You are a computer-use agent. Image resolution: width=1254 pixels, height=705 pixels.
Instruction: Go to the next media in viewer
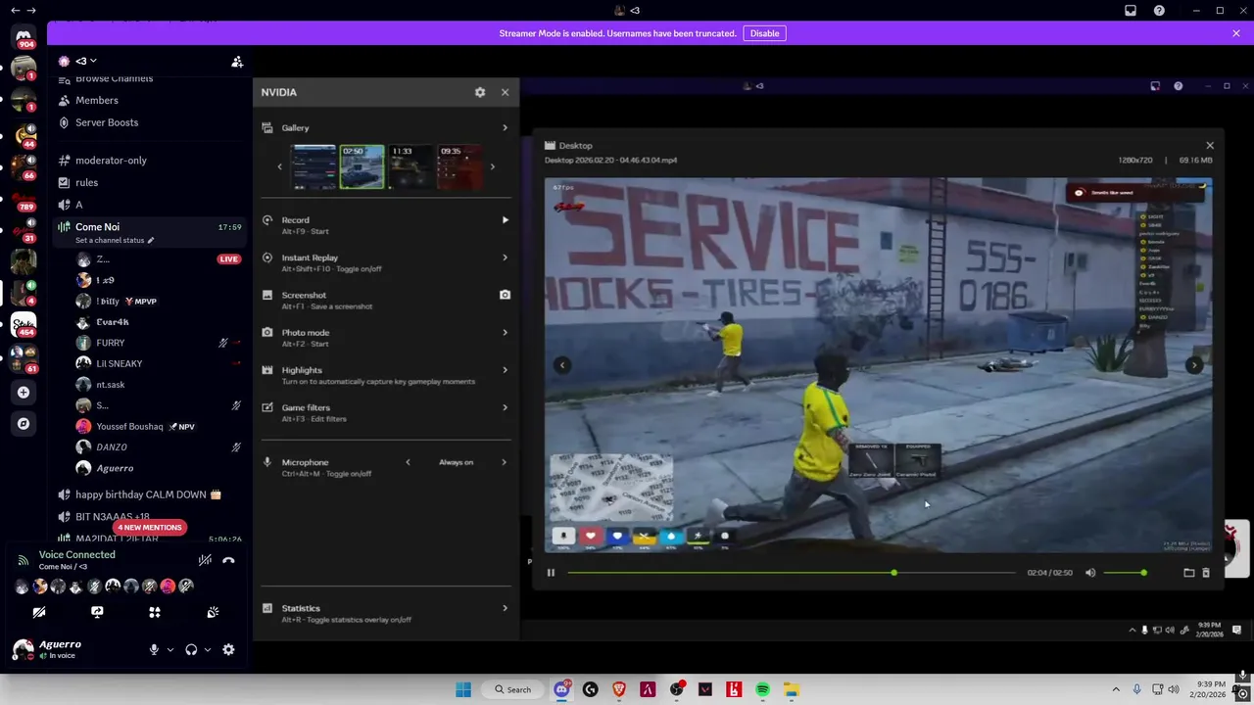pyautogui.click(x=1194, y=365)
